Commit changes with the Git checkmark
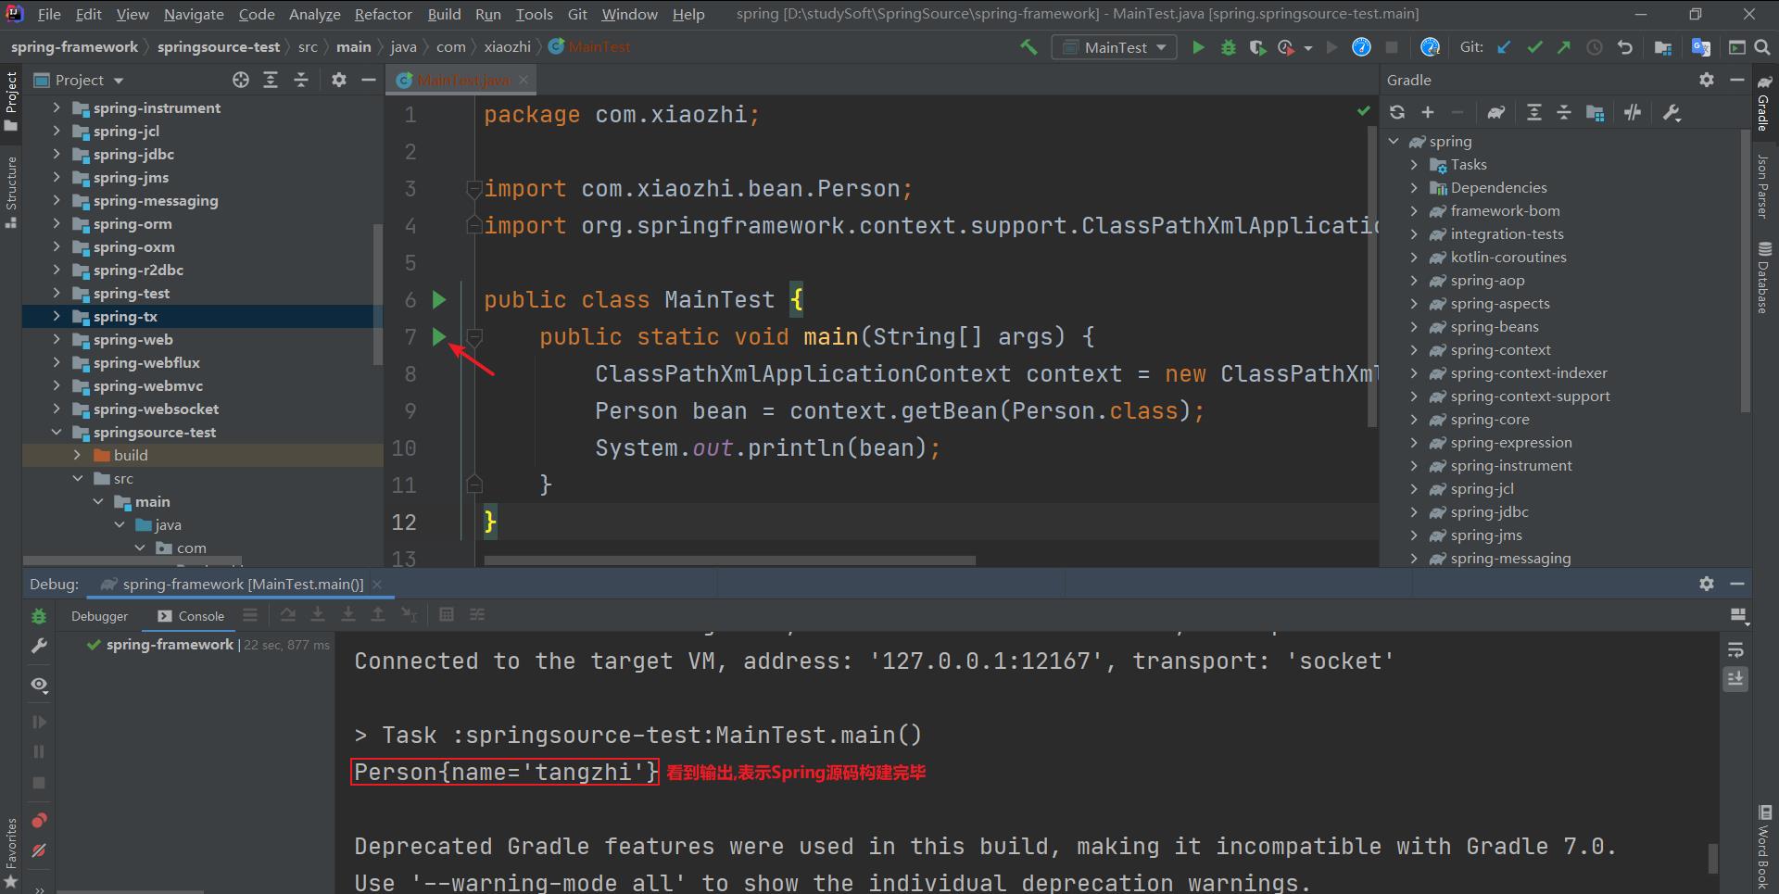Image resolution: width=1779 pixels, height=894 pixels. 1534,47
